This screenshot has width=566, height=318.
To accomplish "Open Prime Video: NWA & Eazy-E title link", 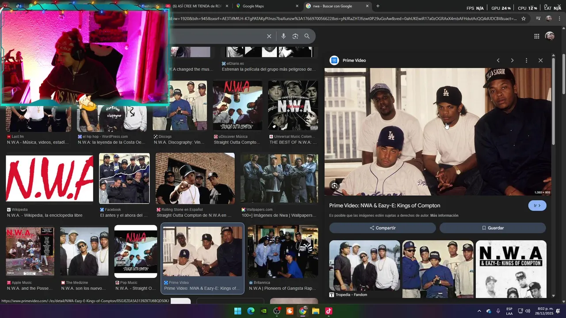I will 385,206.
